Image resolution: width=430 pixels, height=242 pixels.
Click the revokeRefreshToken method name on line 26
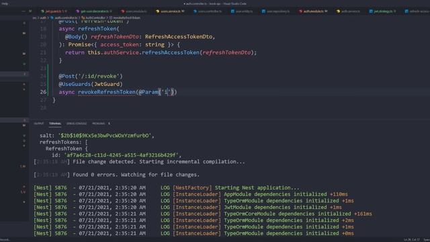(107, 92)
